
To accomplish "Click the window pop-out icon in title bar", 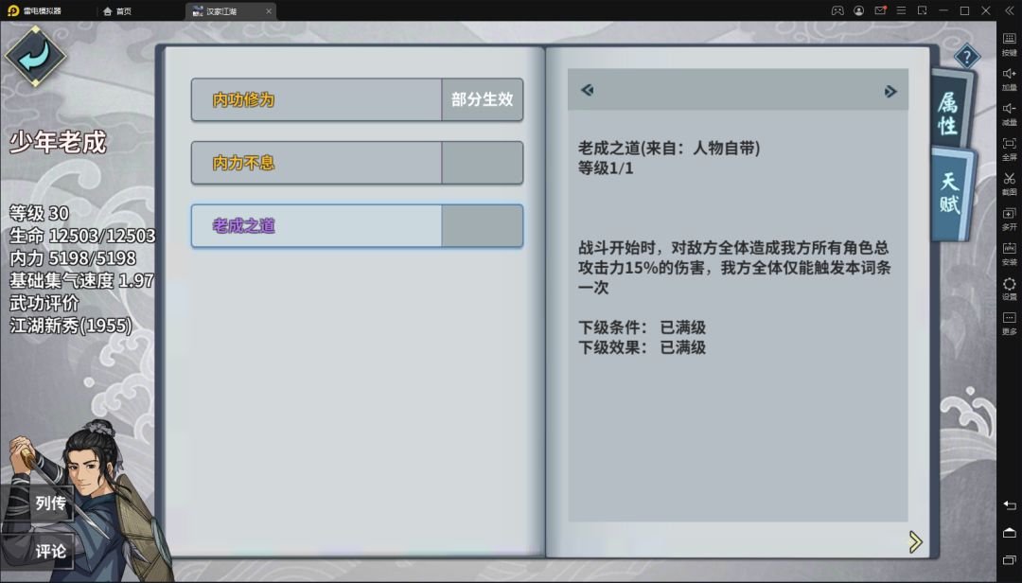I will click(923, 10).
